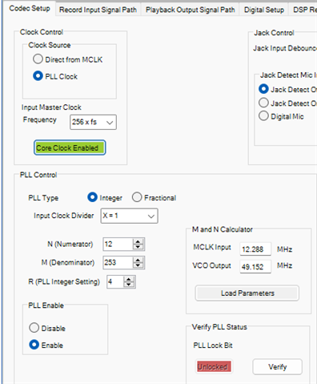
Task: Raise the R (PLL Integer Setting) value
Action: tap(129, 279)
